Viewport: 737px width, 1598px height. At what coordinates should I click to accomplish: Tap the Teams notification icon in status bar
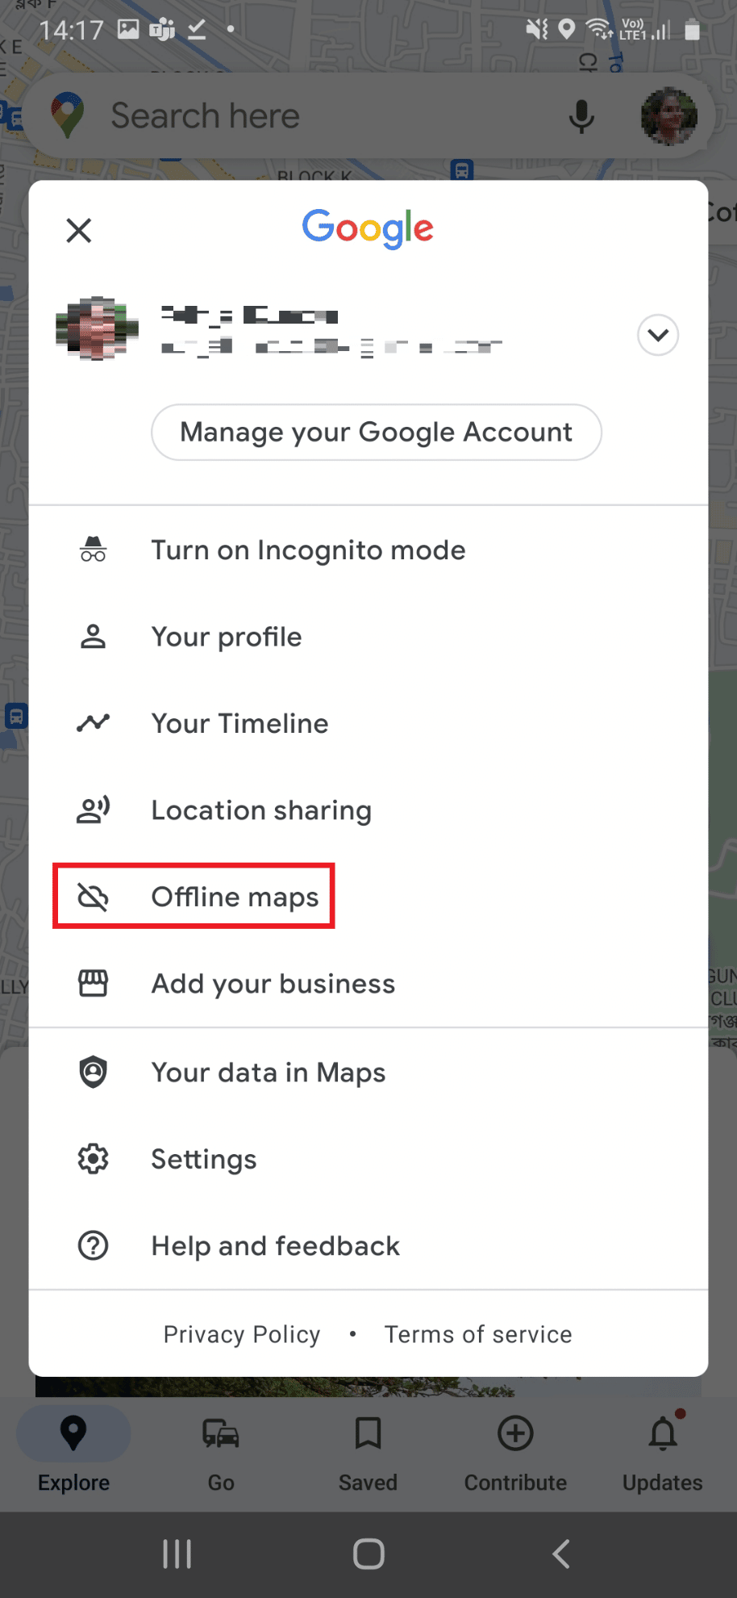[x=162, y=30]
